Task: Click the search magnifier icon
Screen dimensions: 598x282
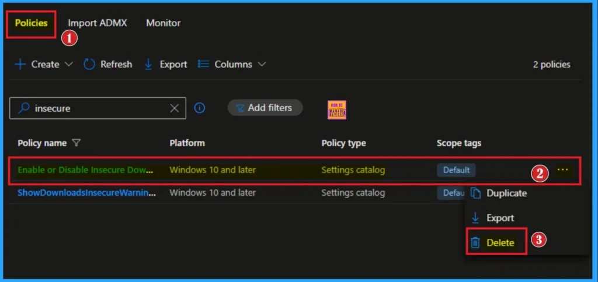Action: click(24, 108)
